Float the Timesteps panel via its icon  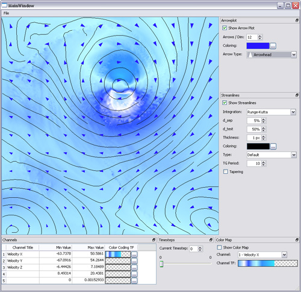211,240
